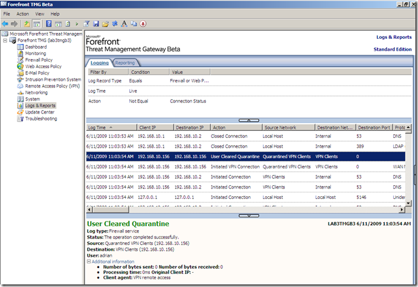418x287 pixels.
Task: Click the Value filter column header
Action: (x=190, y=72)
